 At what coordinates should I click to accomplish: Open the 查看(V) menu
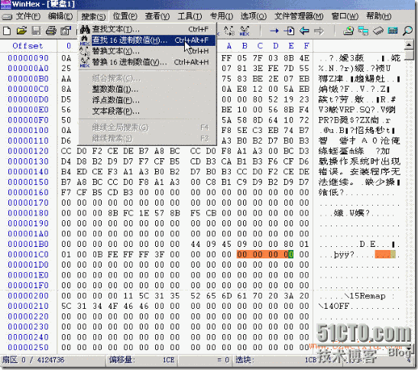tap(157, 17)
